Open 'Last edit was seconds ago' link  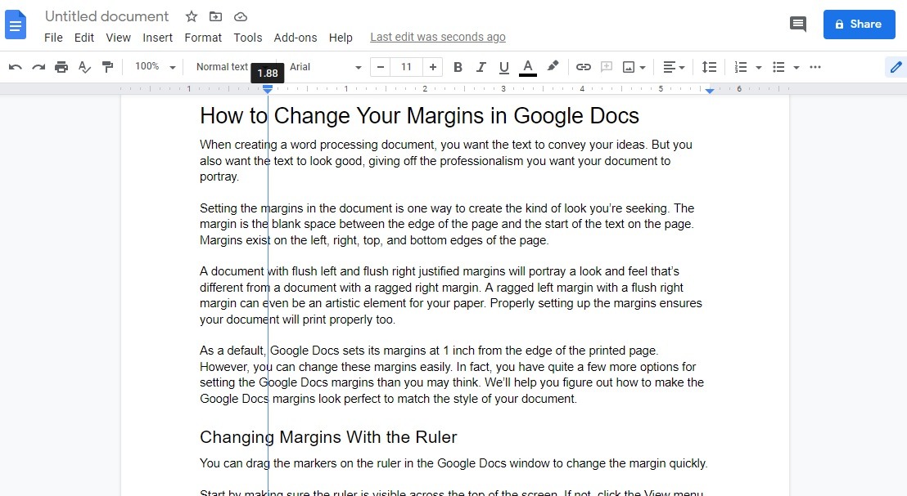click(x=438, y=37)
